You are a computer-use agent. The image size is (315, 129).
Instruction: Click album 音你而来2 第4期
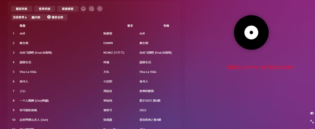tap(150, 120)
